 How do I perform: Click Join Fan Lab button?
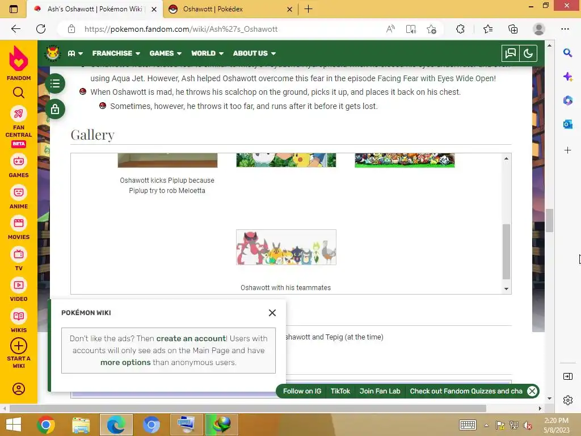380,391
